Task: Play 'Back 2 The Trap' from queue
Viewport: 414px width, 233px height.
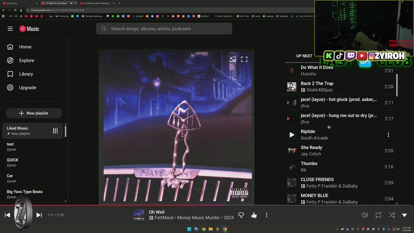Action: click(341, 87)
